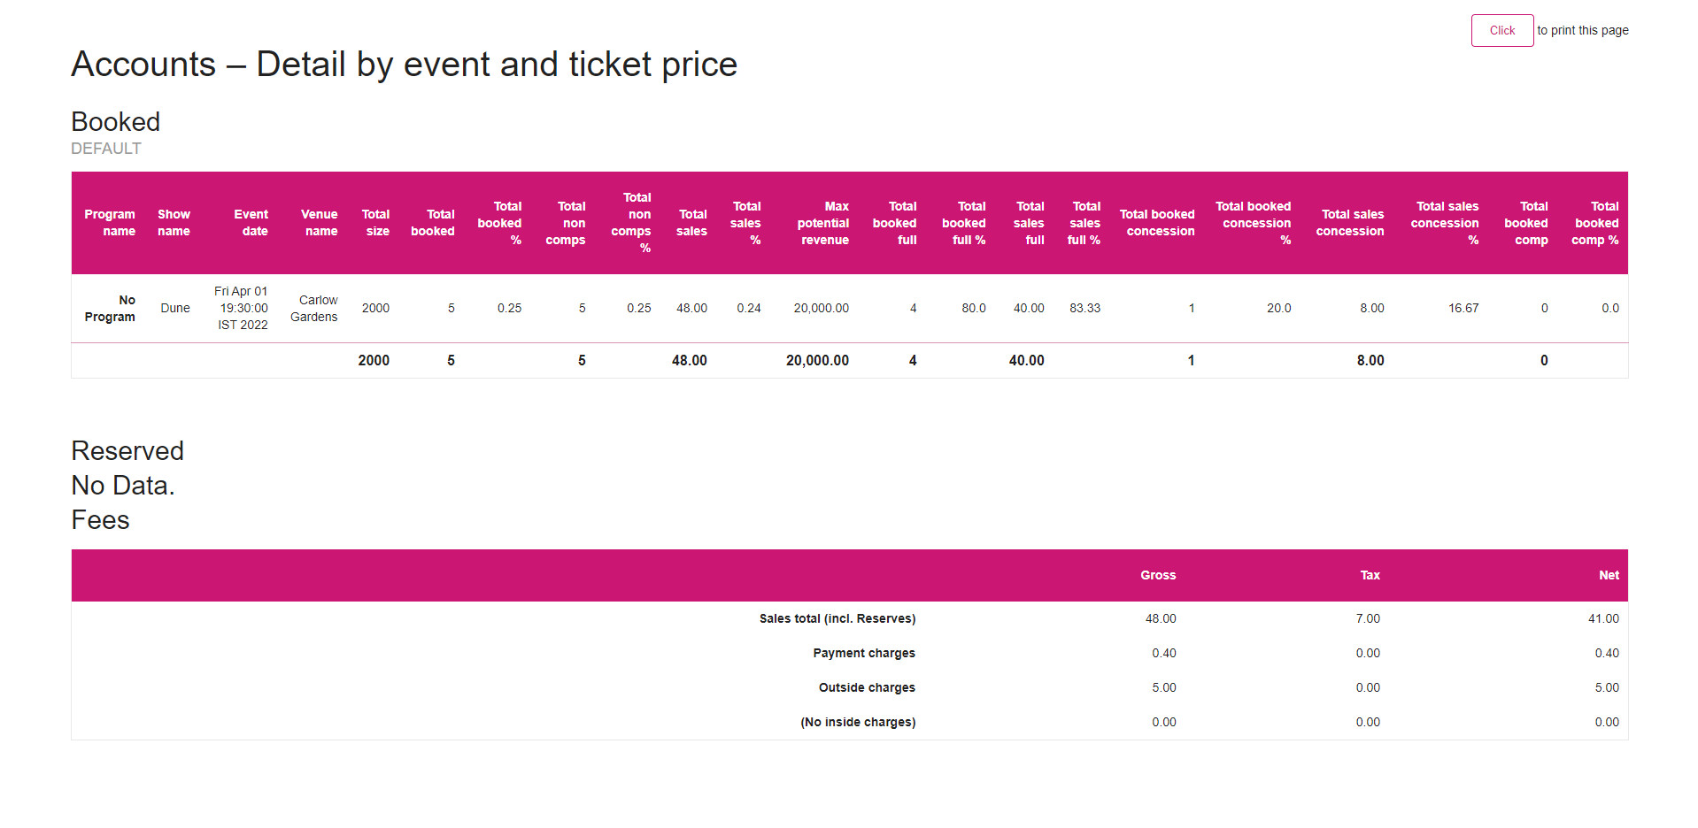The image size is (1698, 828).
Task: Click the Booked section heading
Action: click(x=115, y=121)
